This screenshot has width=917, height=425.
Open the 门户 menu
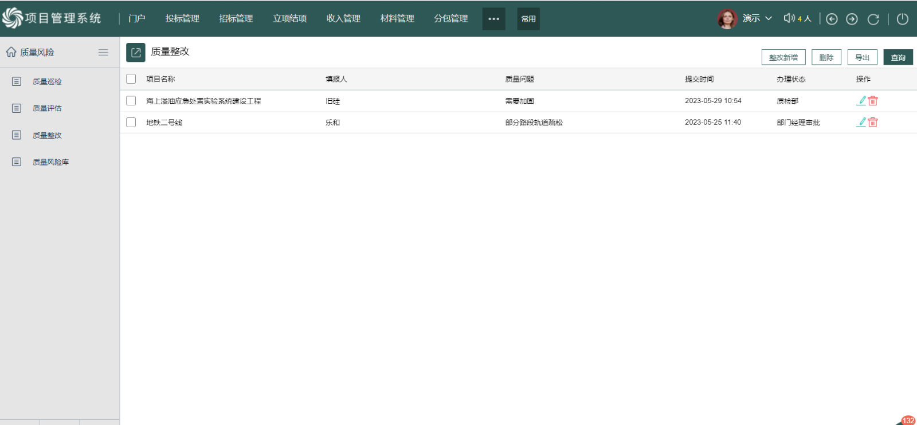point(136,18)
